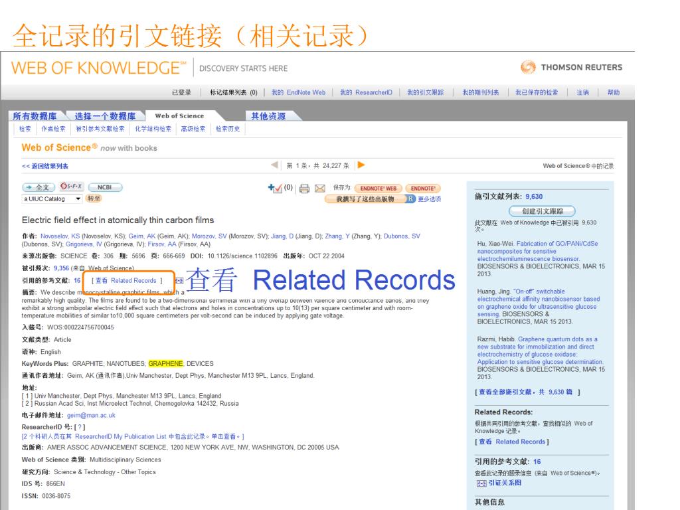The image size is (680, 510).
Task: Open cited references count 16 in record
Action: pos(77,281)
